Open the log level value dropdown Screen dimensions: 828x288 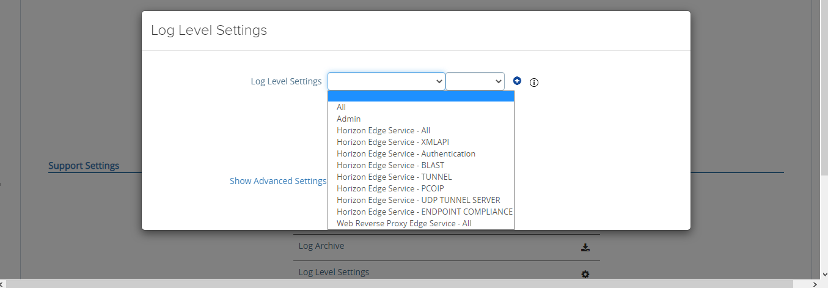click(x=475, y=81)
